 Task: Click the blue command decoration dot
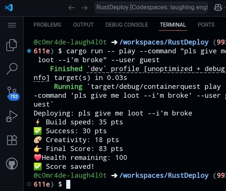coord(29,51)
